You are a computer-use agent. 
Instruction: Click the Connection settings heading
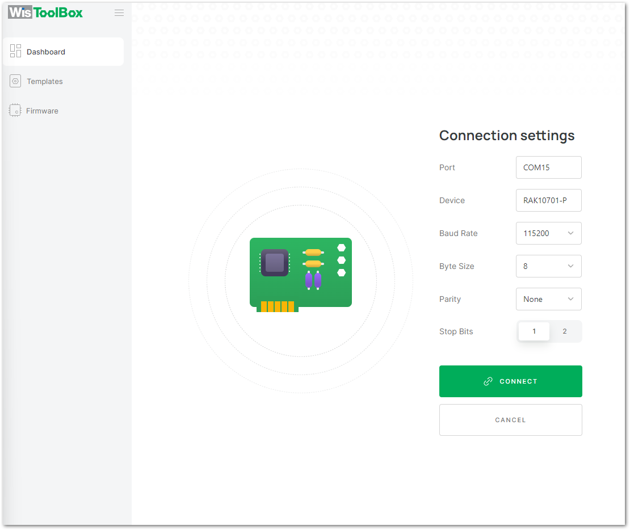(507, 136)
